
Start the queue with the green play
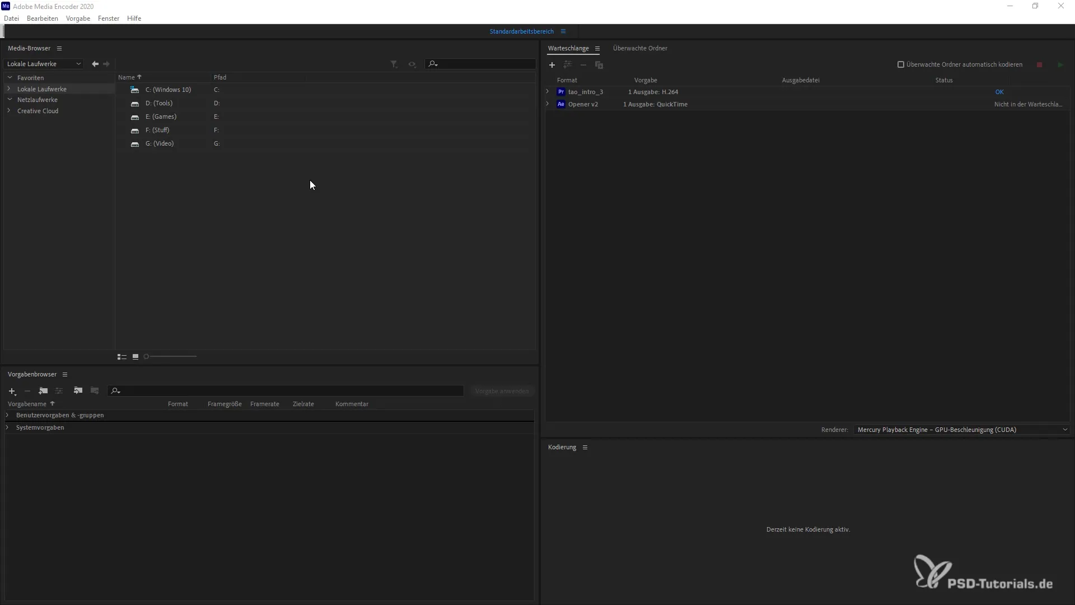(x=1060, y=65)
